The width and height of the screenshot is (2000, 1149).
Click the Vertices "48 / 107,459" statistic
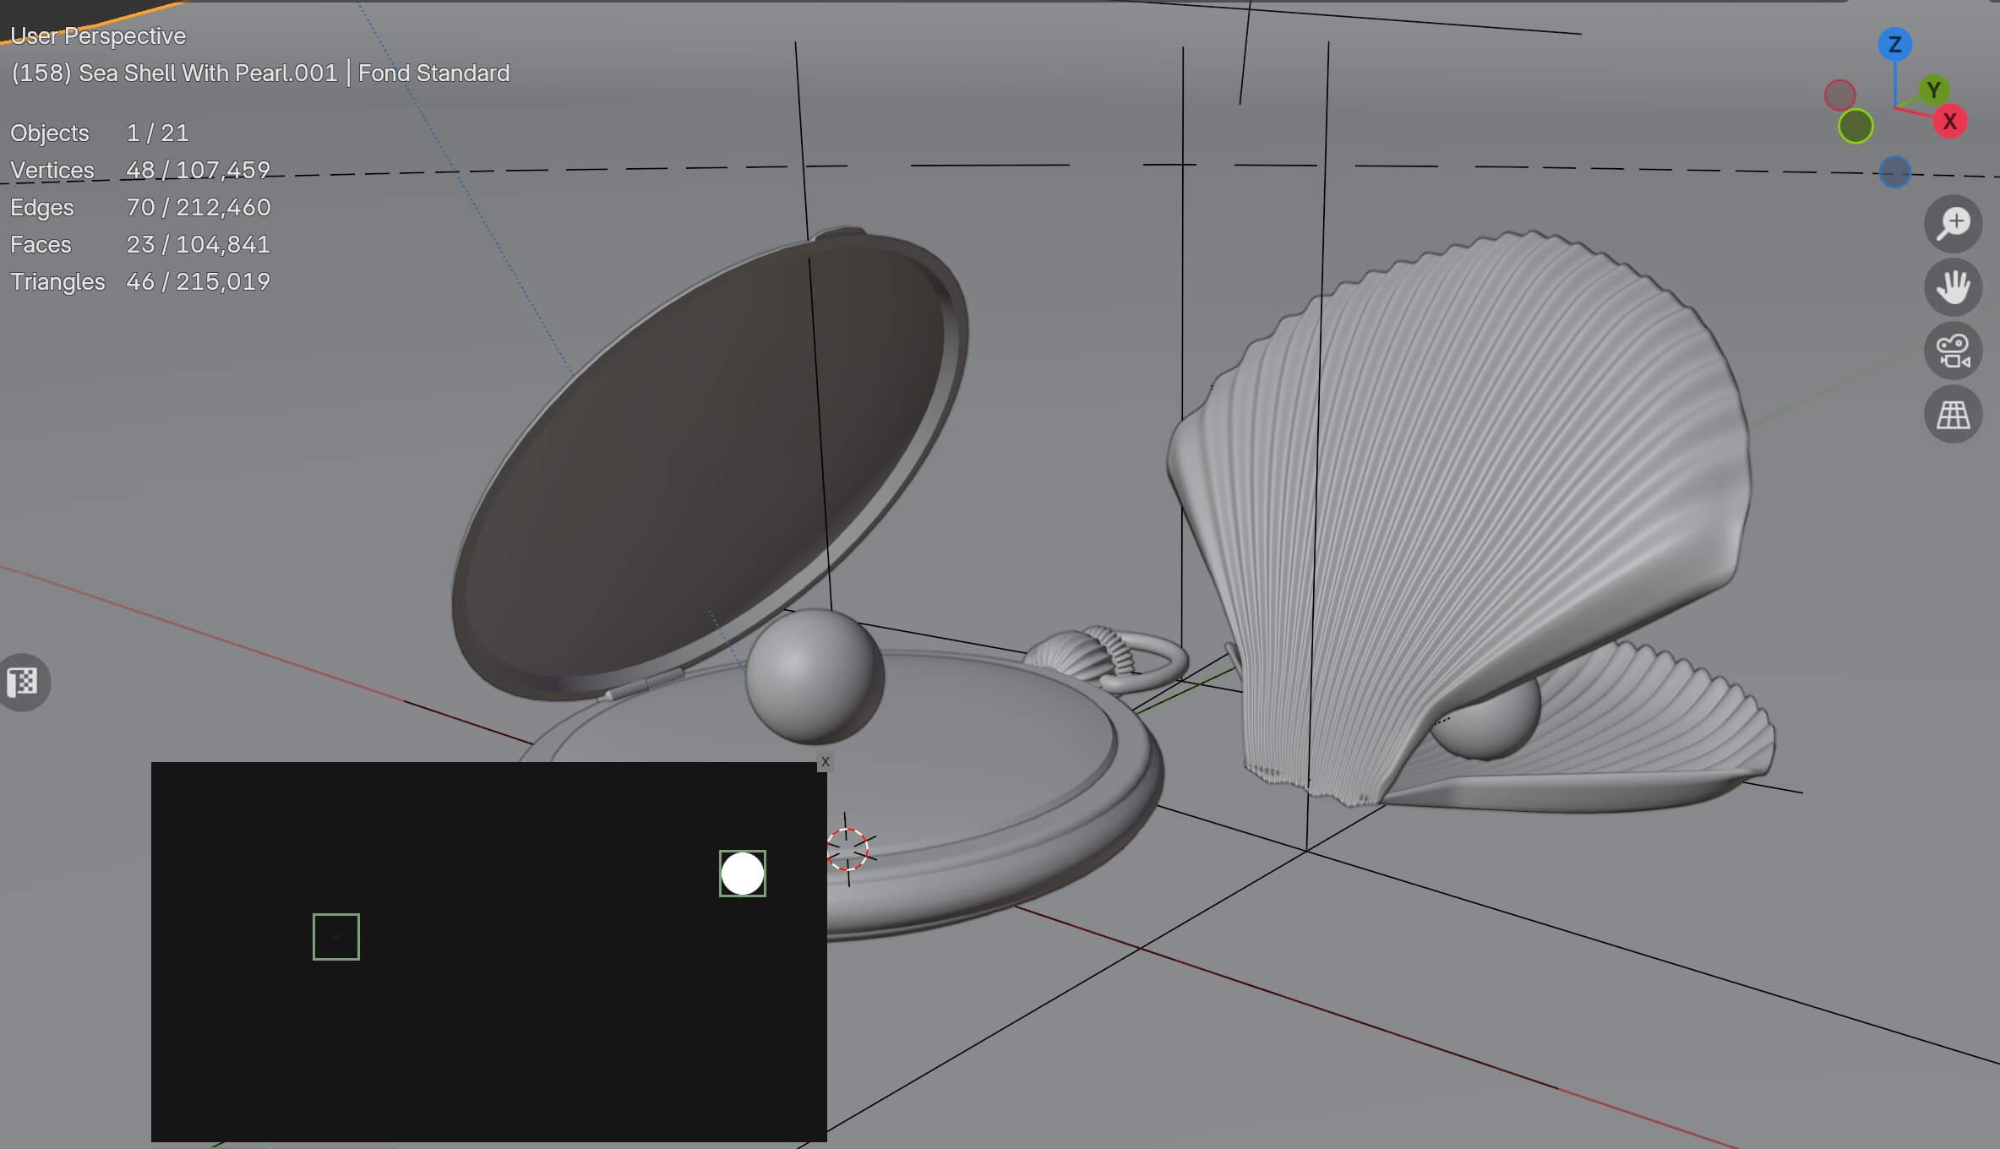pyautogui.click(x=198, y=171)
